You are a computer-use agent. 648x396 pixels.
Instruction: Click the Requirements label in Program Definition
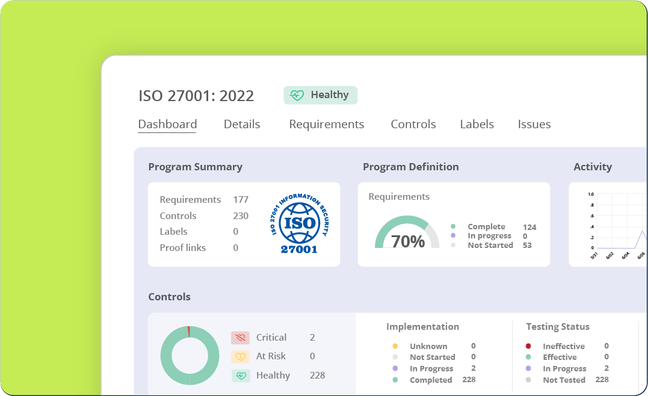tap(399, 197)
